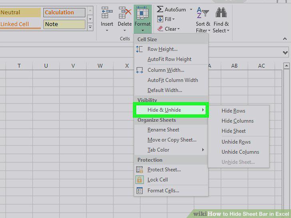Select column T header
291x218 pixels.
(x=19, y=66)
